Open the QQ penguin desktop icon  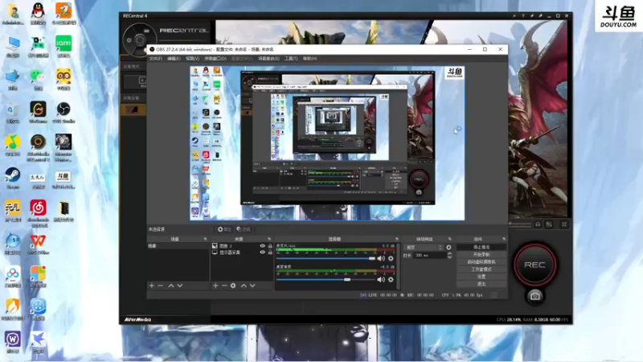pyautogui.click(x=38, y=13)
